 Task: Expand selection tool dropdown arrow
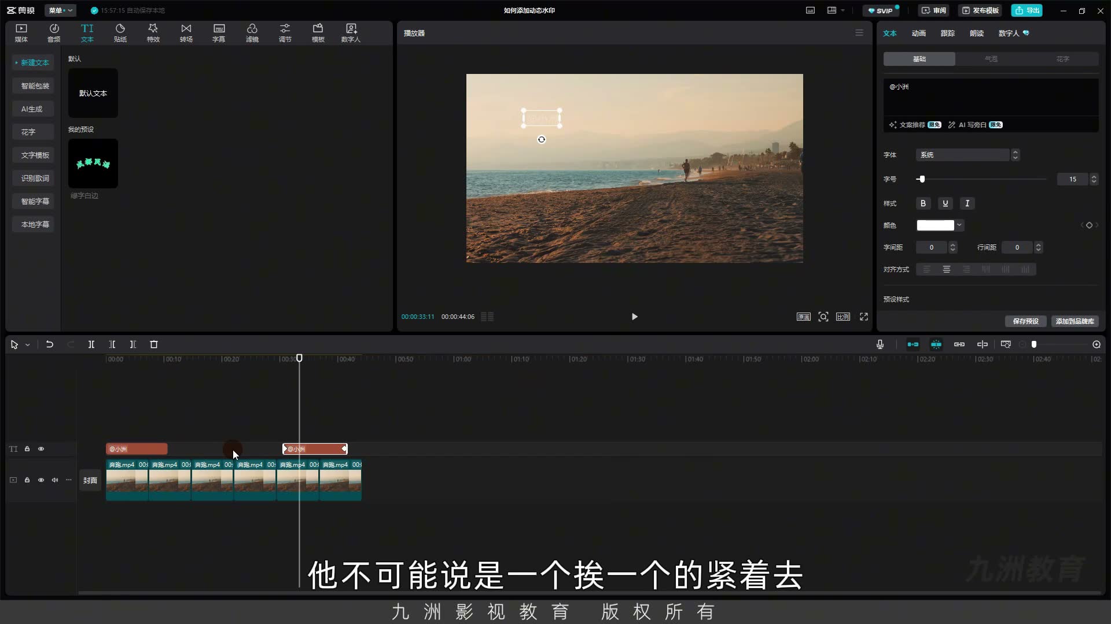[27, 345]
